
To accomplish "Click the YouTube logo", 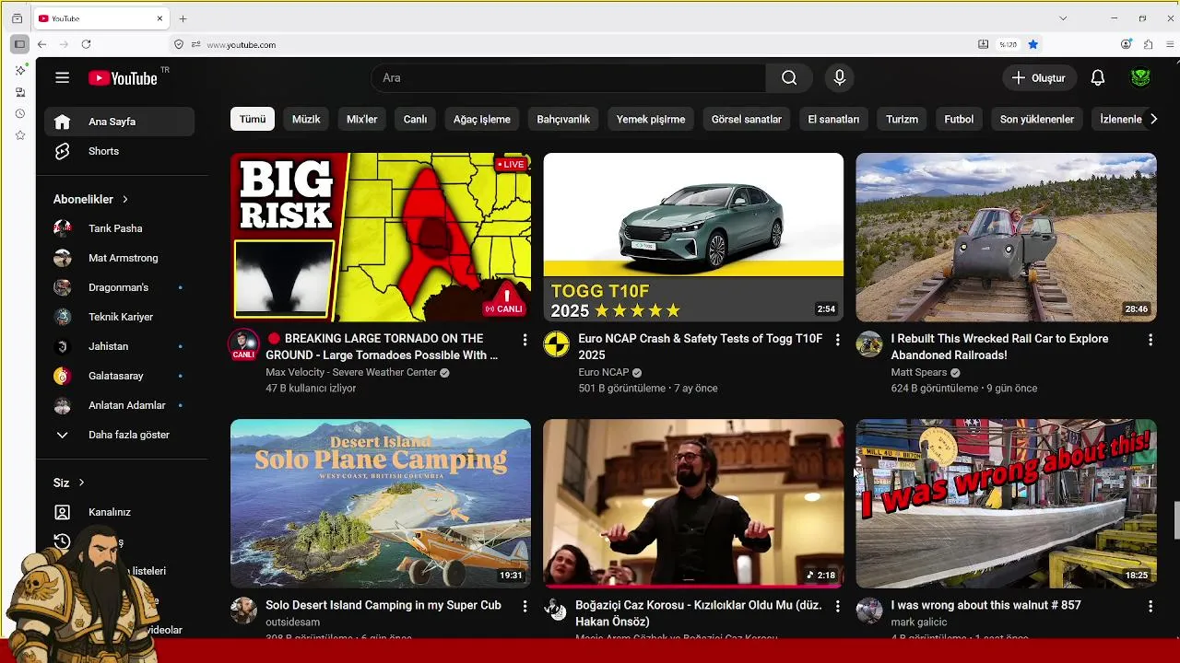I will [124, 78].
